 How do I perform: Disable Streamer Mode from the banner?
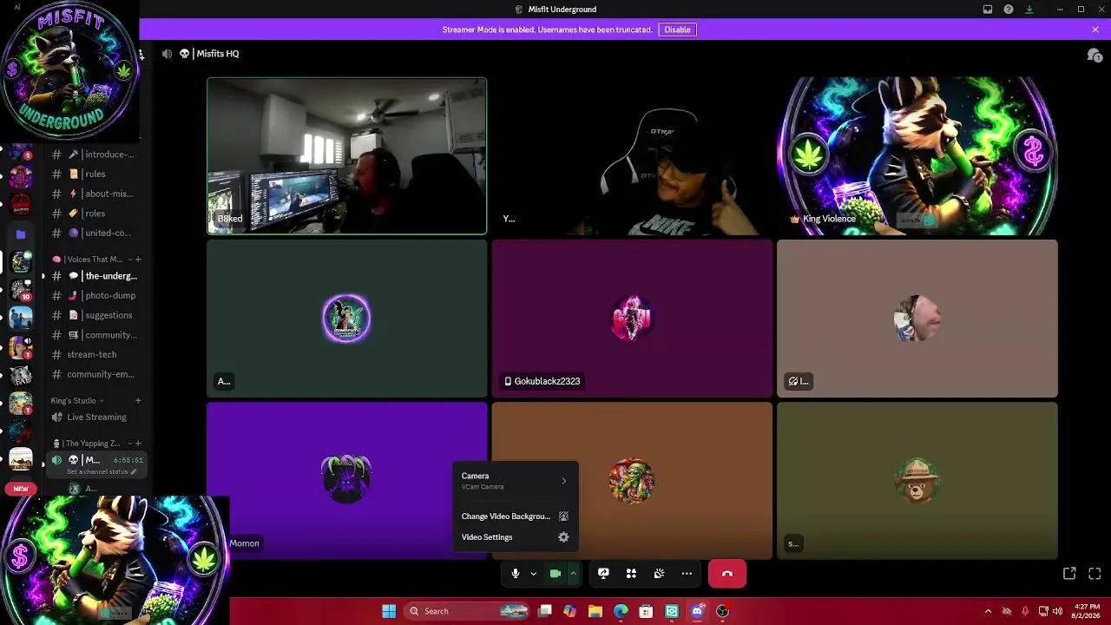[677, 30]
